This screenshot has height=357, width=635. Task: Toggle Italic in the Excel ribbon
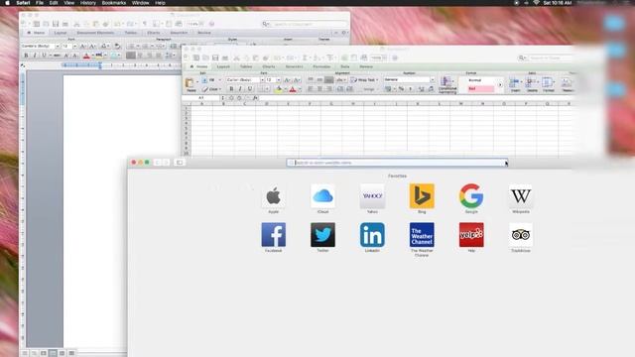click(x=240, y=88)
